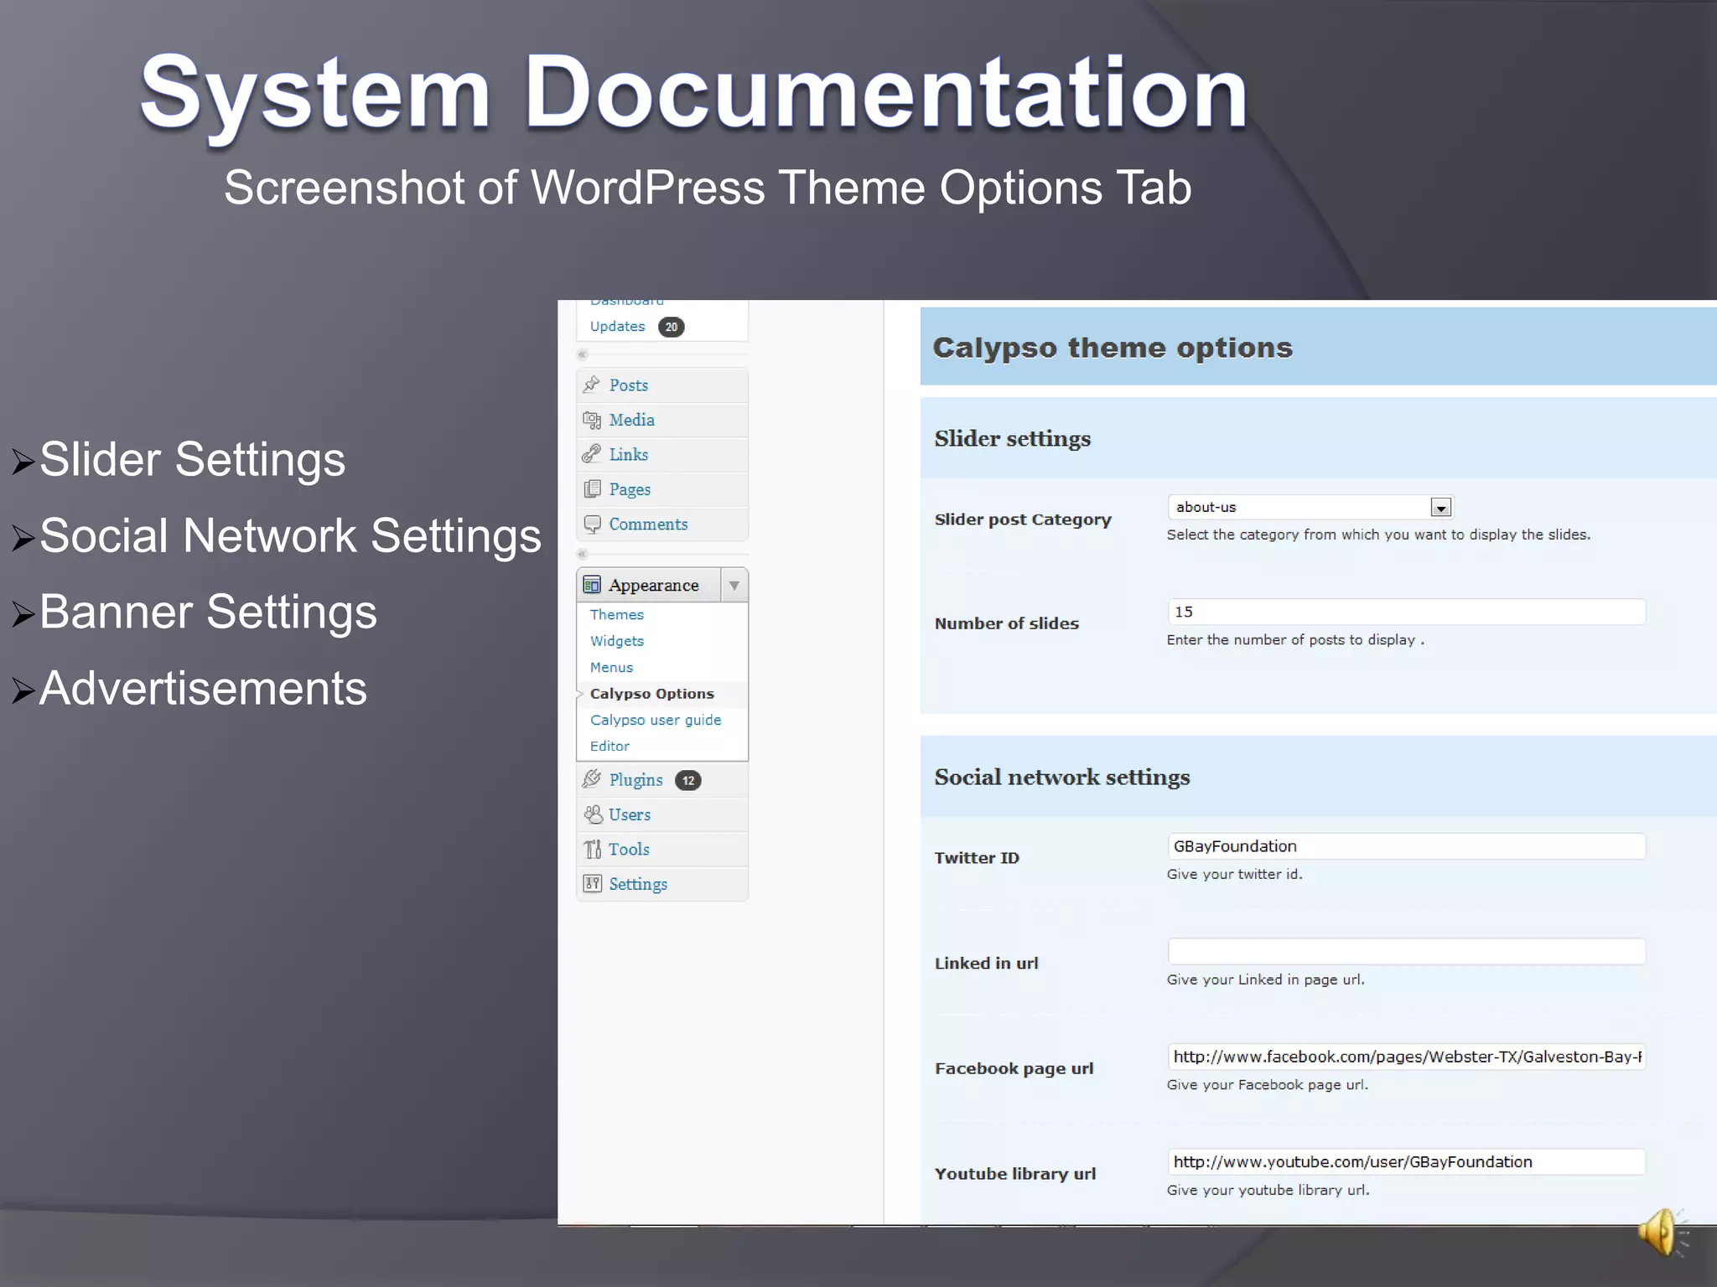Click the Pages icon in sidebar
1717x1287 pixels.
[592, 488]
